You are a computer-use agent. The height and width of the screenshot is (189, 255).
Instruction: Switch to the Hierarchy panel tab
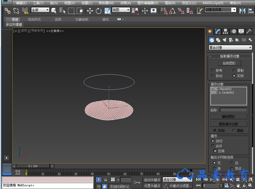(226, 31)
